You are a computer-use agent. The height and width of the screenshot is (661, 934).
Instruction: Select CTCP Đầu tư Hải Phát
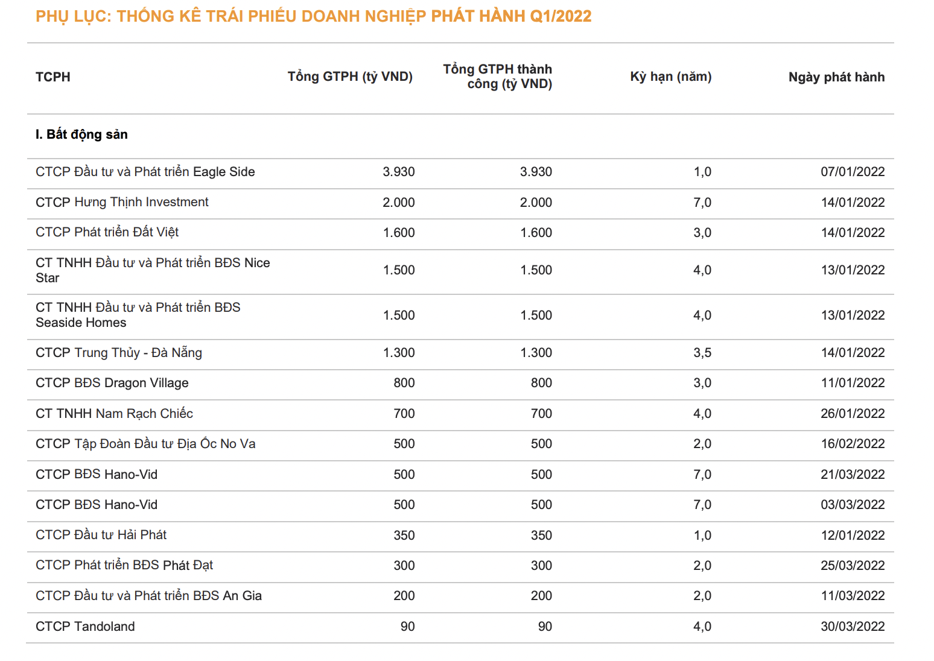101,535
